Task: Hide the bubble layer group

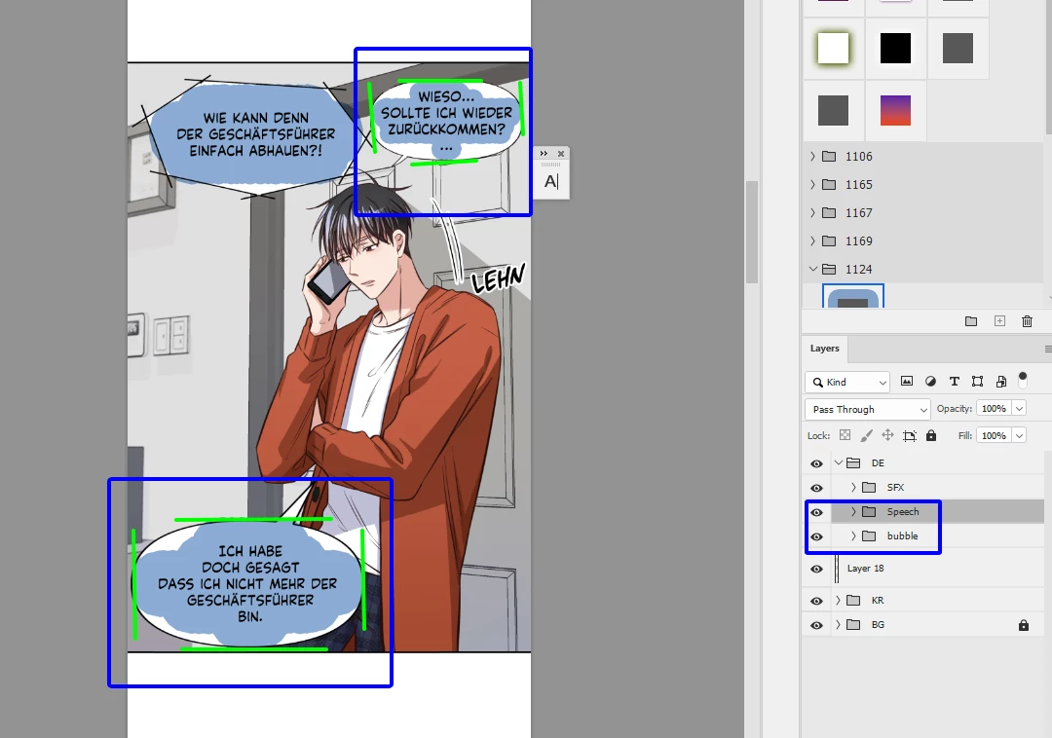Action: click(816, 536)
